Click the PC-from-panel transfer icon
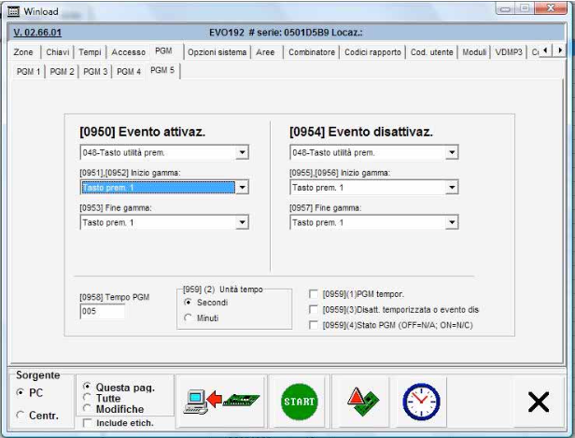 point(220,402)
